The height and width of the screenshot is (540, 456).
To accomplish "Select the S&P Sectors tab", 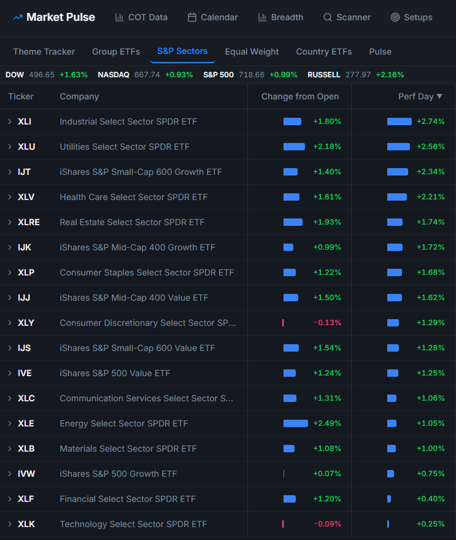I will pyautogui.click(x=182, y=52).
